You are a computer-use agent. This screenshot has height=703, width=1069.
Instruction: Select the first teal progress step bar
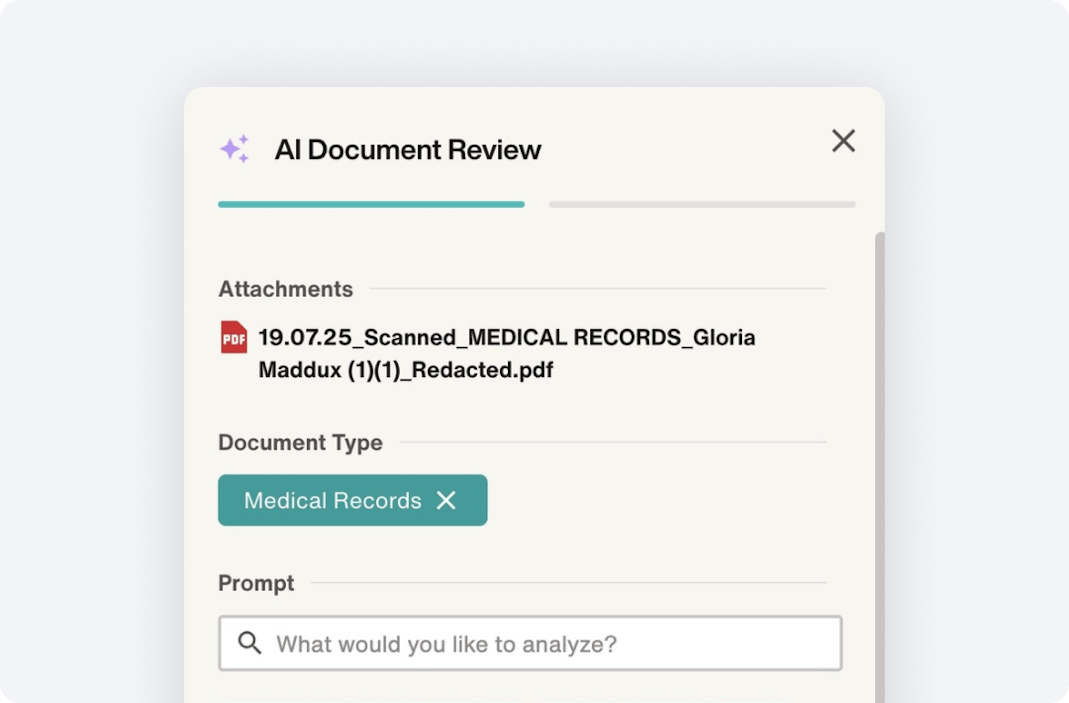point(371,204)
